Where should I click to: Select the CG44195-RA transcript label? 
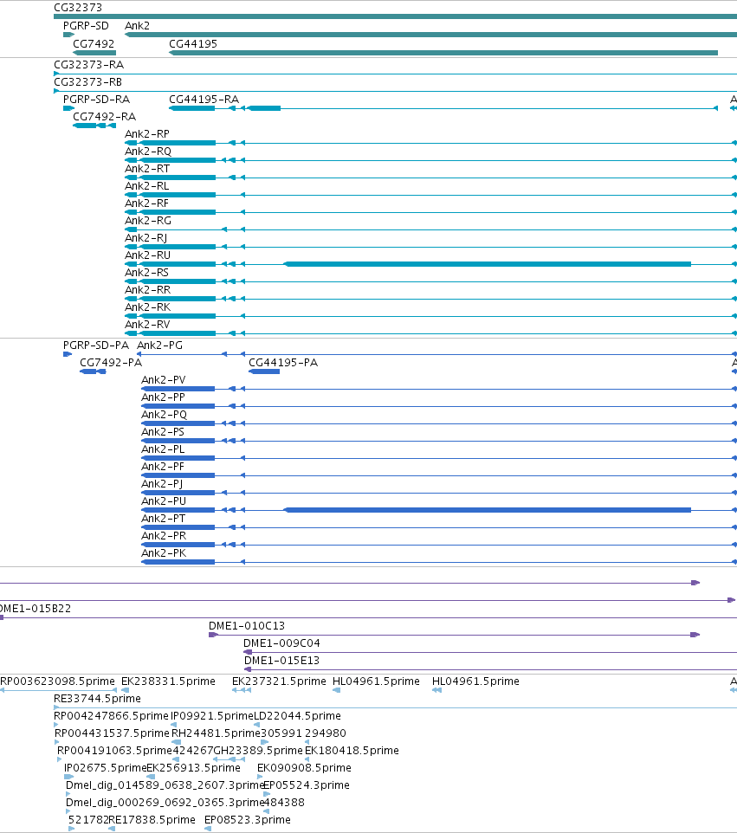(204, 100)
